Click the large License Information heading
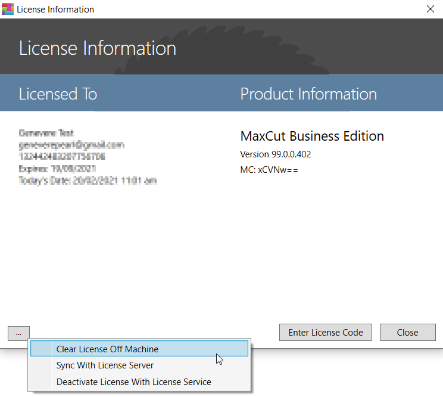This screenshot has height=397, width=443. click(x=97, y=48)
